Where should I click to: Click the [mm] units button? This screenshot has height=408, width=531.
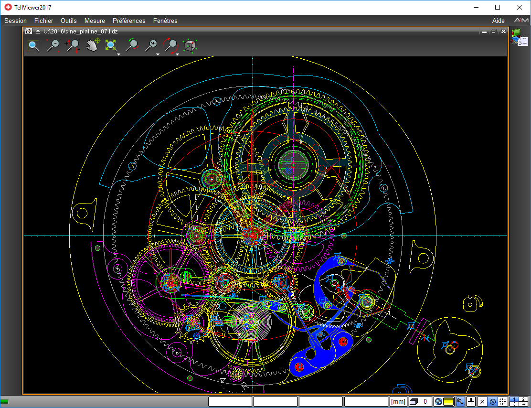coord(398,401)
